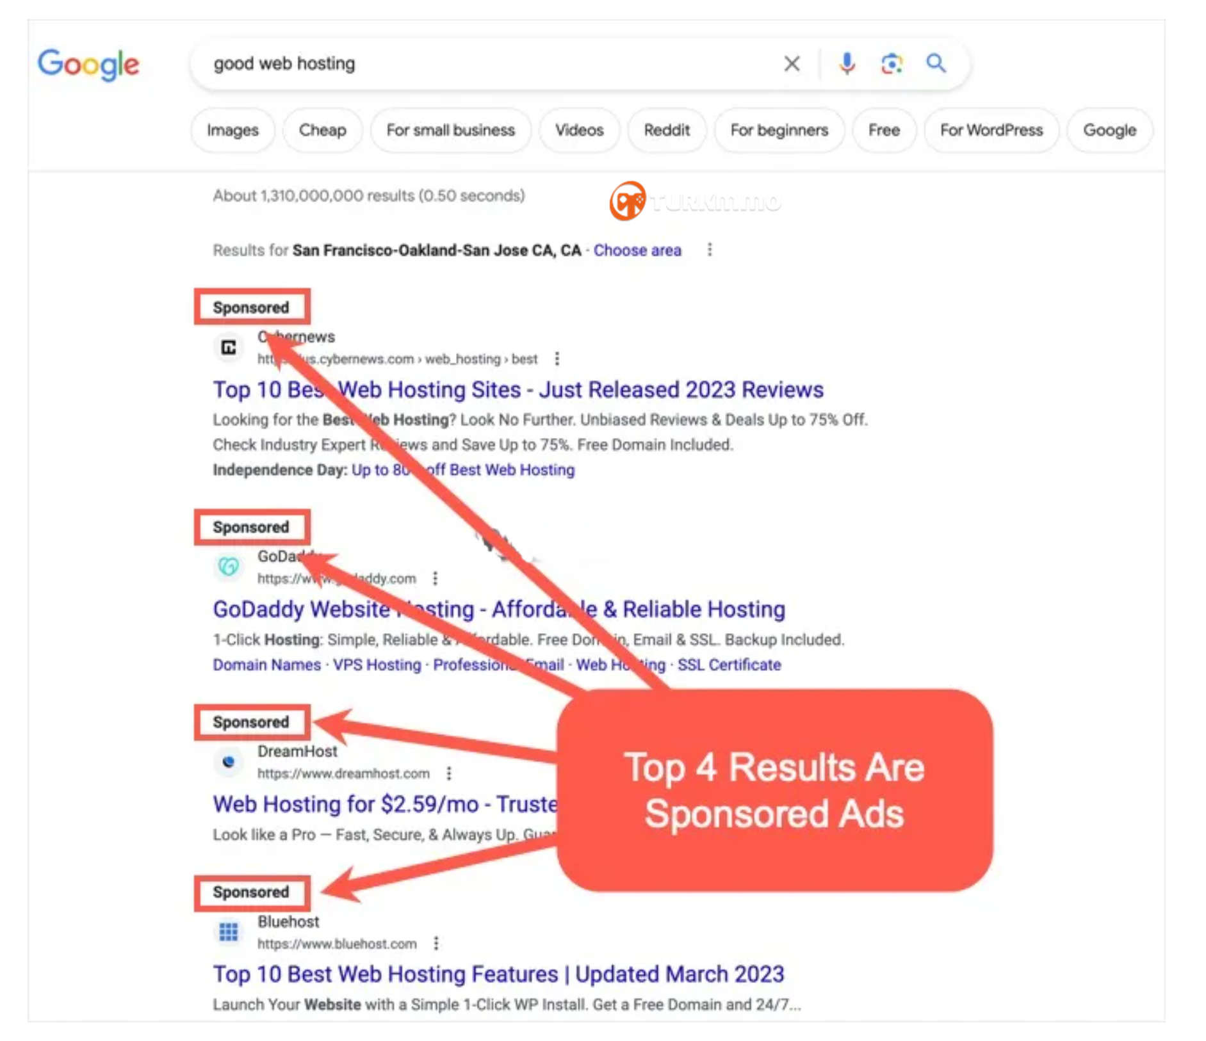1206x1041 pixels.
Task: Start voice search with the microphone icon
Action: [847, 63]
